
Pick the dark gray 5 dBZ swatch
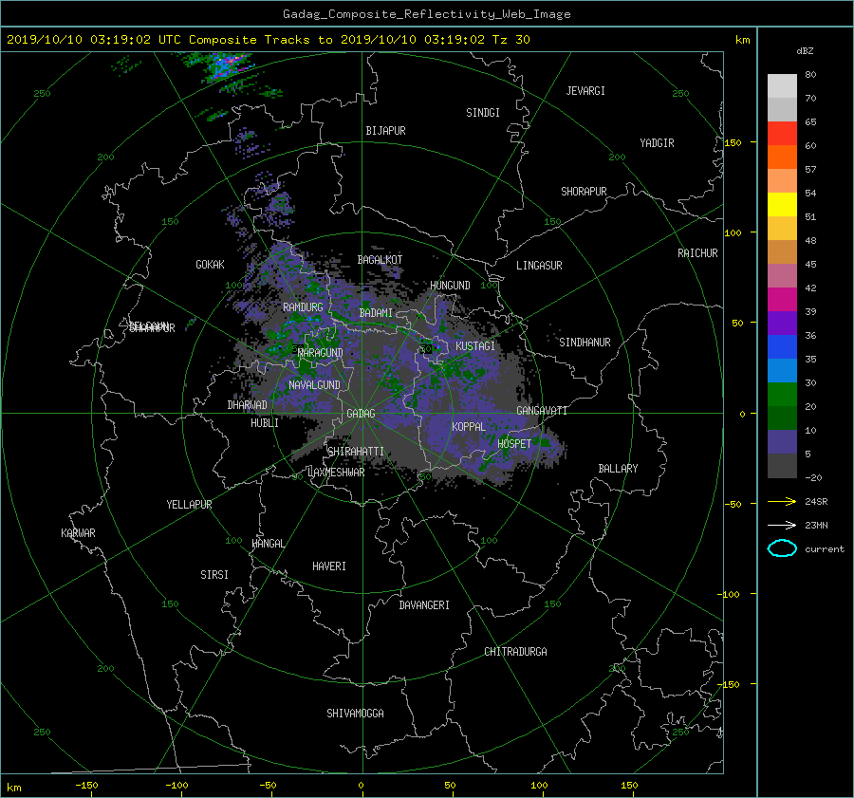point(782,465)
